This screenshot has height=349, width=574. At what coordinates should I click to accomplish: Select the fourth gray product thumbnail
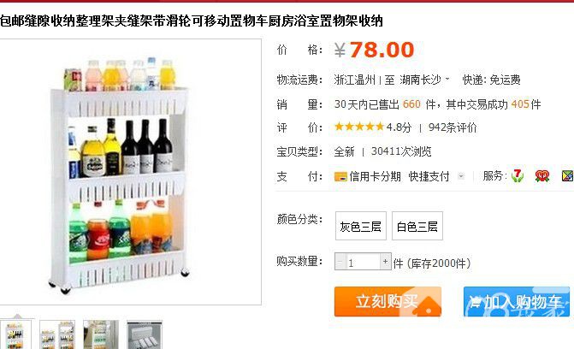pyautogui.click(x=145, y=334)
